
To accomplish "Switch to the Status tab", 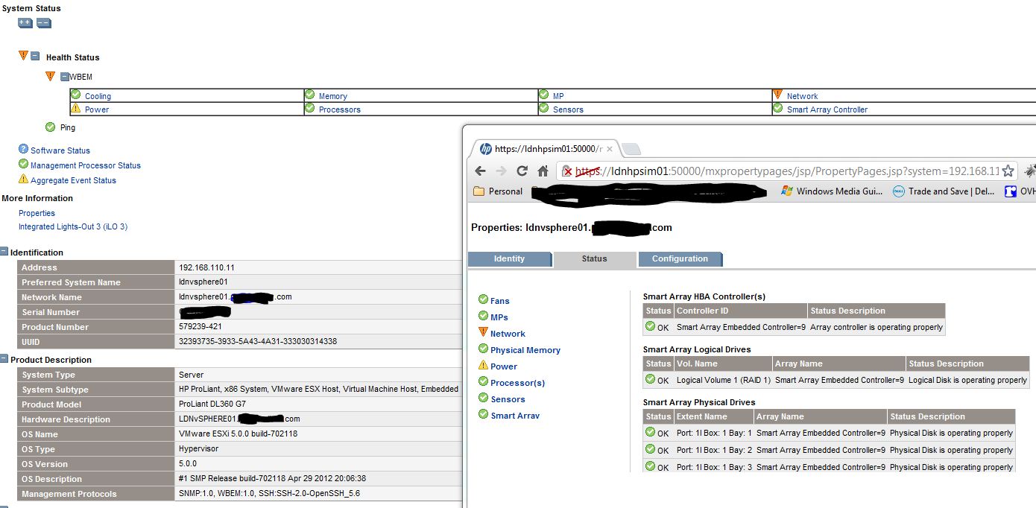I will 595,259.
